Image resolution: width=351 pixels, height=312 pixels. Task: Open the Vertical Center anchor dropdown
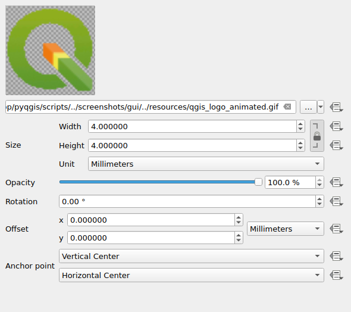(x=192, y=256)
